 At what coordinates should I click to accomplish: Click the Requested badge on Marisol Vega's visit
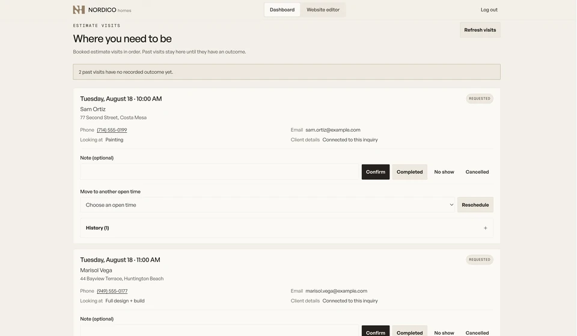[480, 260]
